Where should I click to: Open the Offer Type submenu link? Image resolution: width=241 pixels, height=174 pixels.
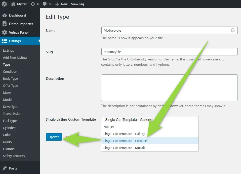(x=11, y=86)
